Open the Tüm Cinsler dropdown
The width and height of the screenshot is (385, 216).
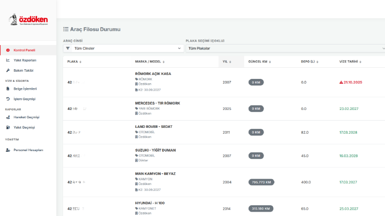coord(123,48)
